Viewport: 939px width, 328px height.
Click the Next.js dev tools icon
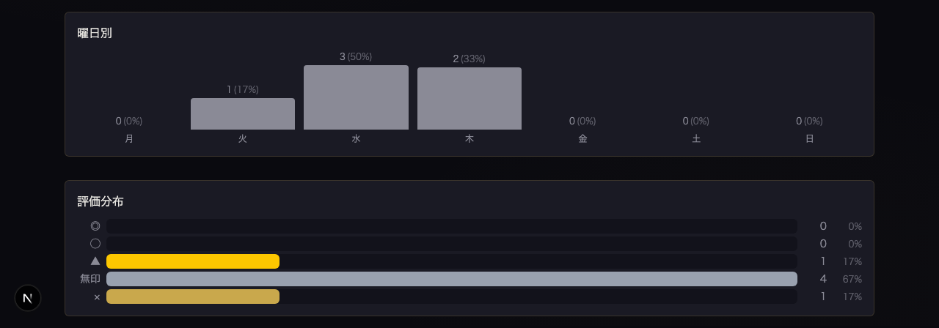tap(28, 298)
